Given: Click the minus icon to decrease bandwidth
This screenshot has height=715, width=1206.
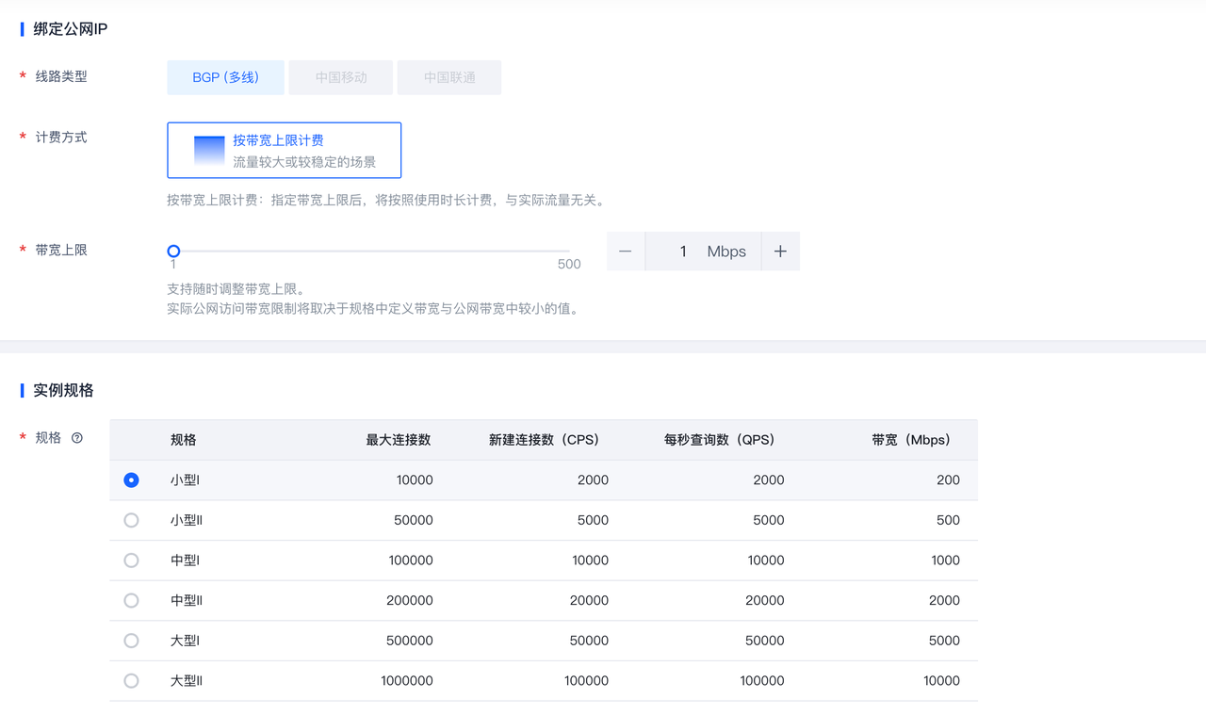Looking at the screenshot, I should point(626,252).
